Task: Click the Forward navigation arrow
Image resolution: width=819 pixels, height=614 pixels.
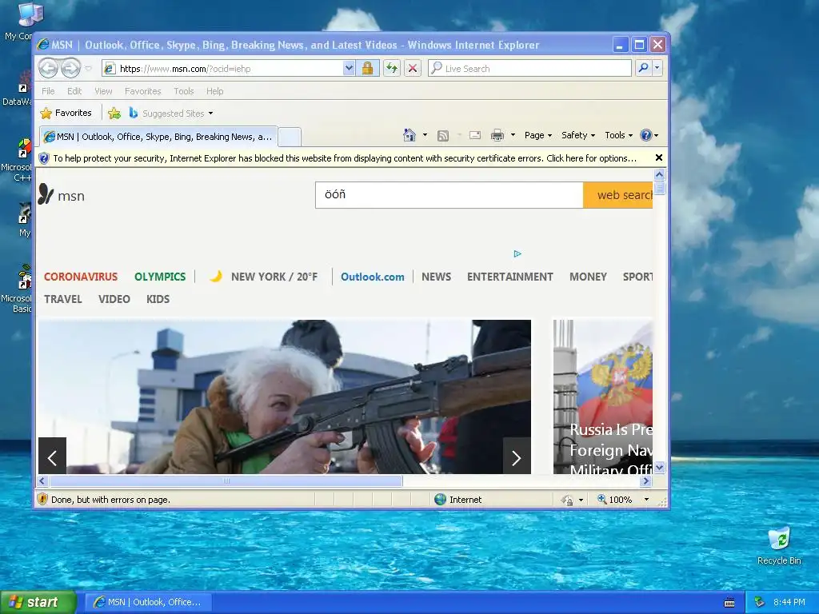Action: [71, 69]
